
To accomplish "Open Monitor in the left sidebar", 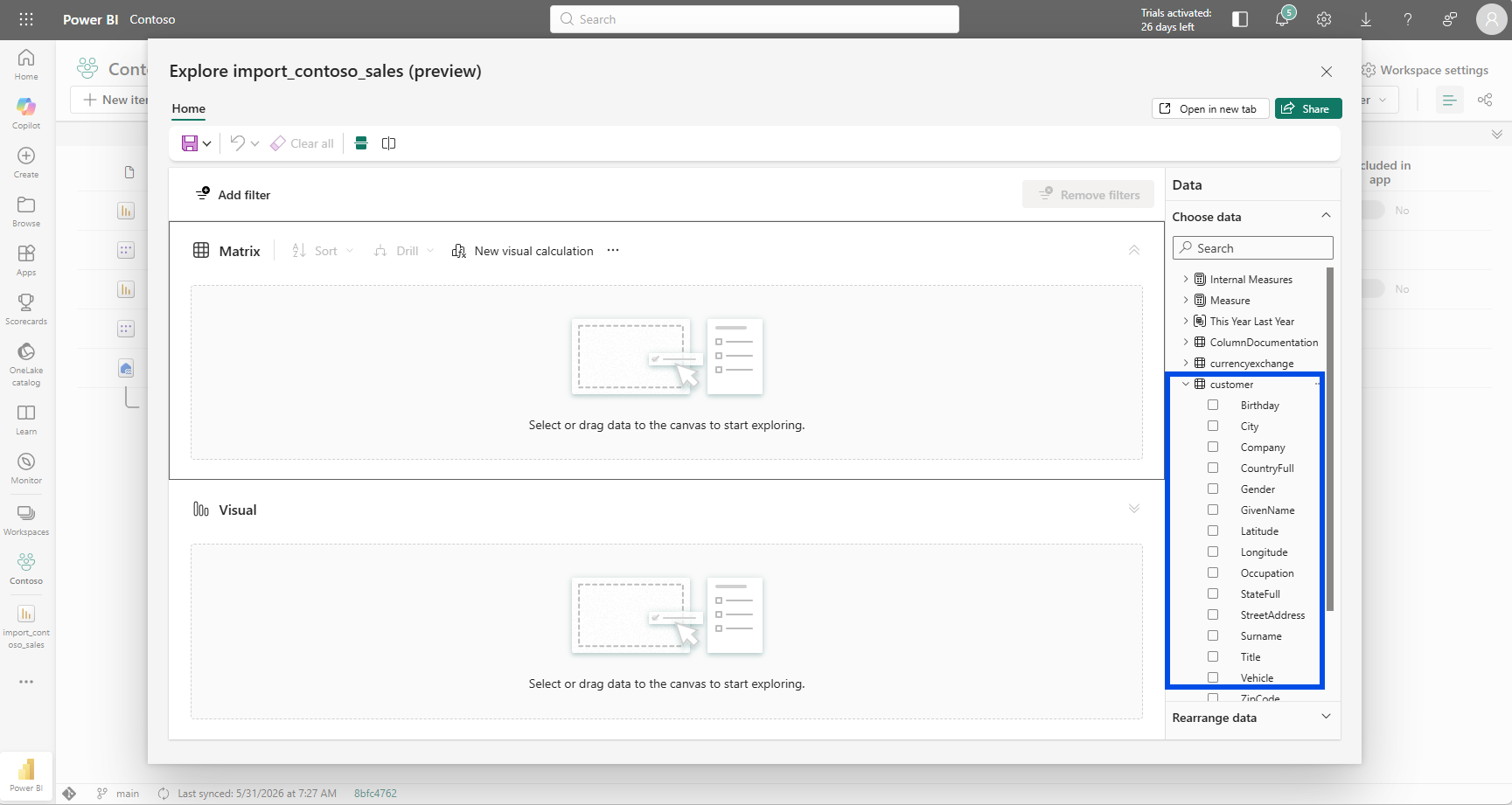I will 26,468.
